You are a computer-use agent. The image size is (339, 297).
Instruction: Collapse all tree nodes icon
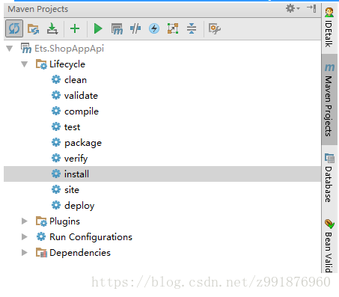coord(192,28)
